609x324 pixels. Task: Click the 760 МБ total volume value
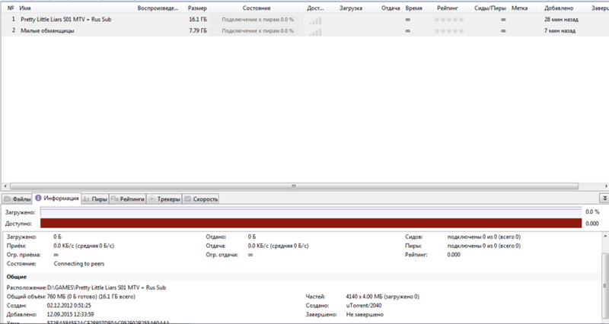(91, 297)
